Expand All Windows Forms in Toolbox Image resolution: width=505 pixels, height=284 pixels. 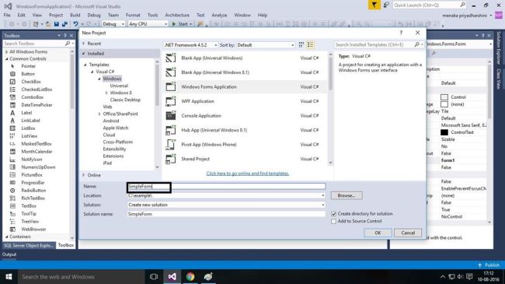[x=6, y=51]
